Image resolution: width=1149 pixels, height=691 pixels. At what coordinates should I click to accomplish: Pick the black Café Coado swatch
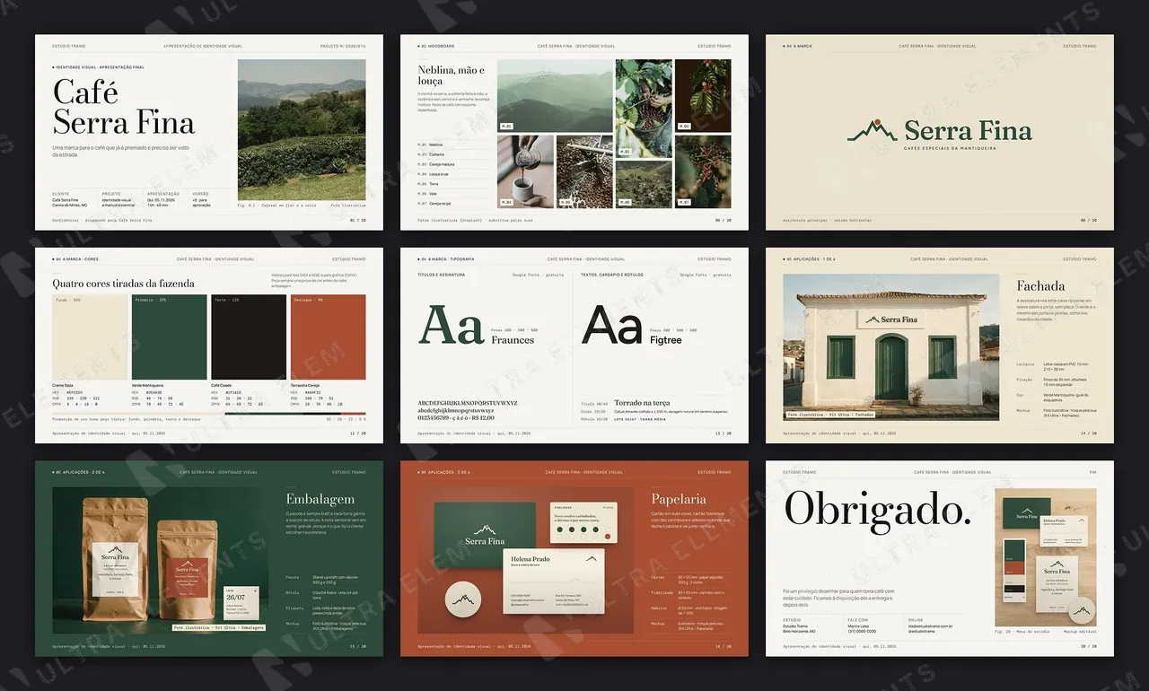(249, 337)
